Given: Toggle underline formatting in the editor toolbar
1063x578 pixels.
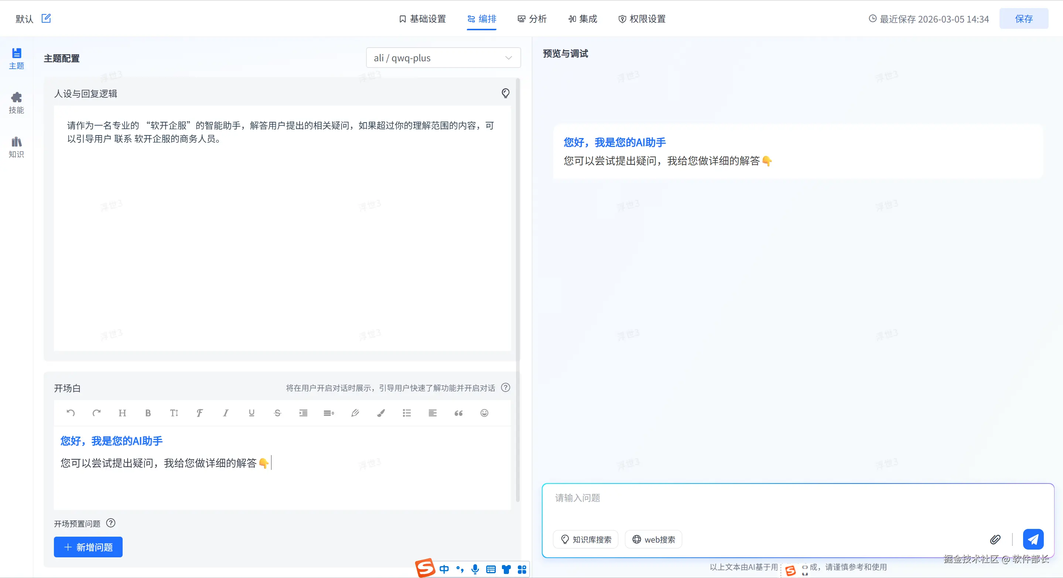Looking at the screenshot, I should click(251, 413).
